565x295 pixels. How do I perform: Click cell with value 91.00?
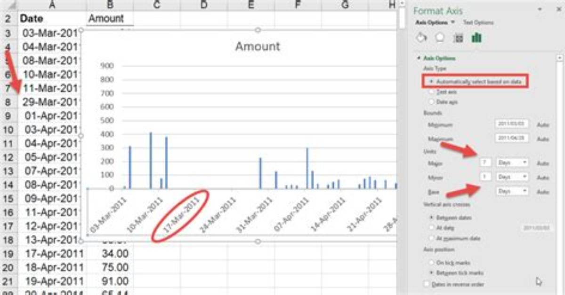point(110,281)
